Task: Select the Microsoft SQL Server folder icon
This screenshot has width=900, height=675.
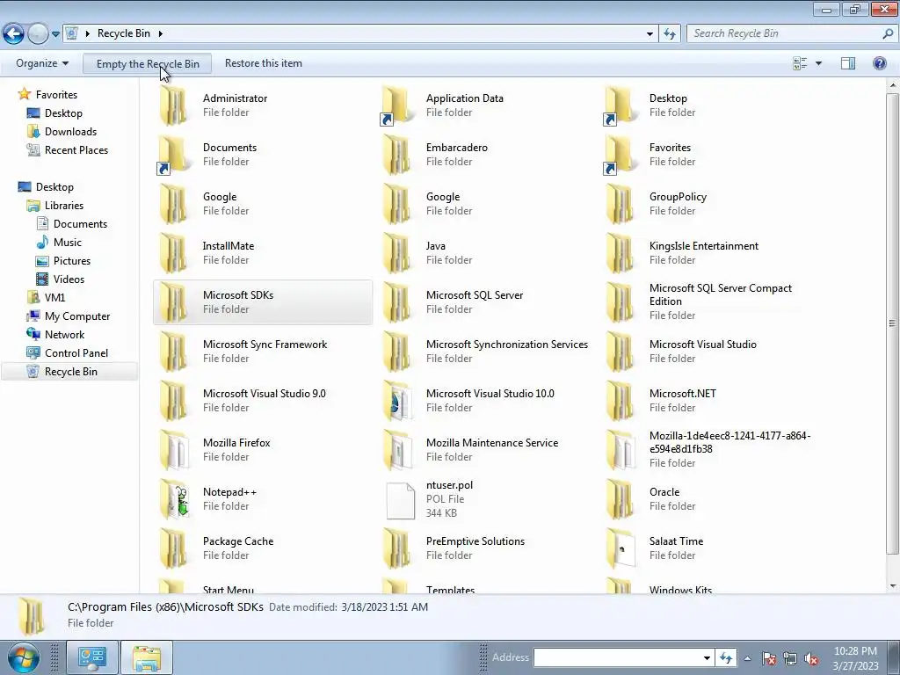Action: [x=396, y=302]
